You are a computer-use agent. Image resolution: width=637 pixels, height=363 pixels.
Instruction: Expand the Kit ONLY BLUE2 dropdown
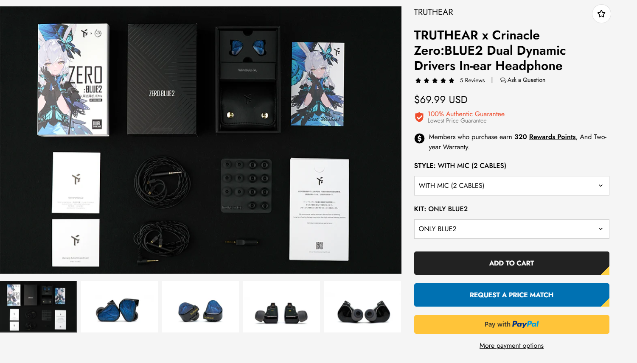point(511,229)
